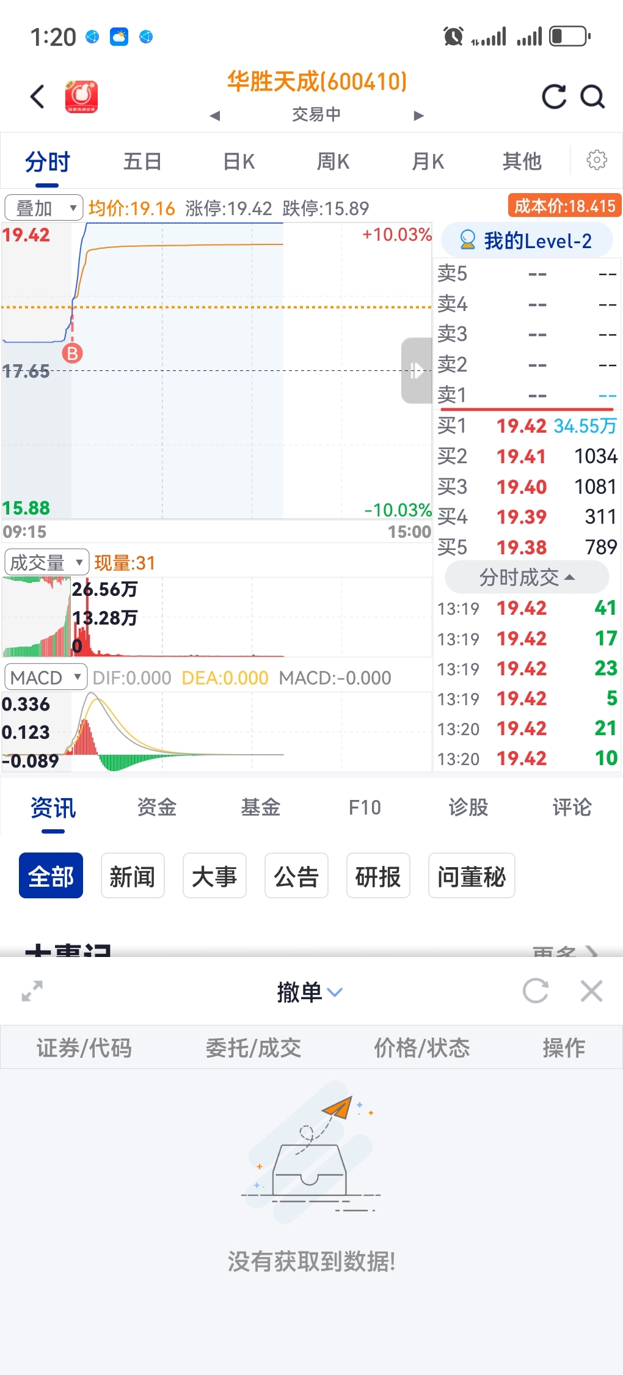This screenshot has height=1375, width=623.
Task: Open the red brokerage app logo
Action: pos(82,97)
